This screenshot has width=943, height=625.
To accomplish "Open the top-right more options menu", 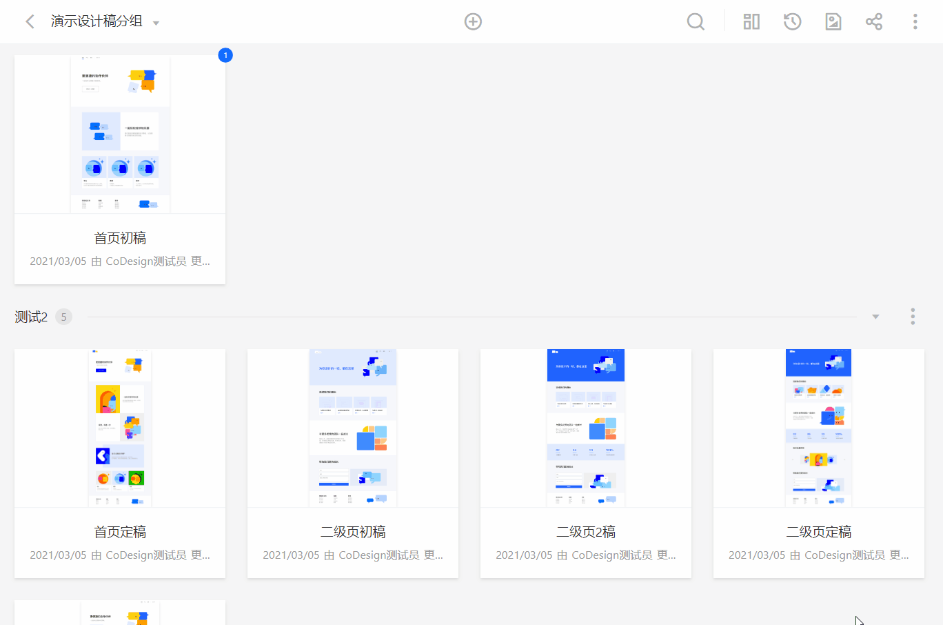I will click(x=915, y=21).
